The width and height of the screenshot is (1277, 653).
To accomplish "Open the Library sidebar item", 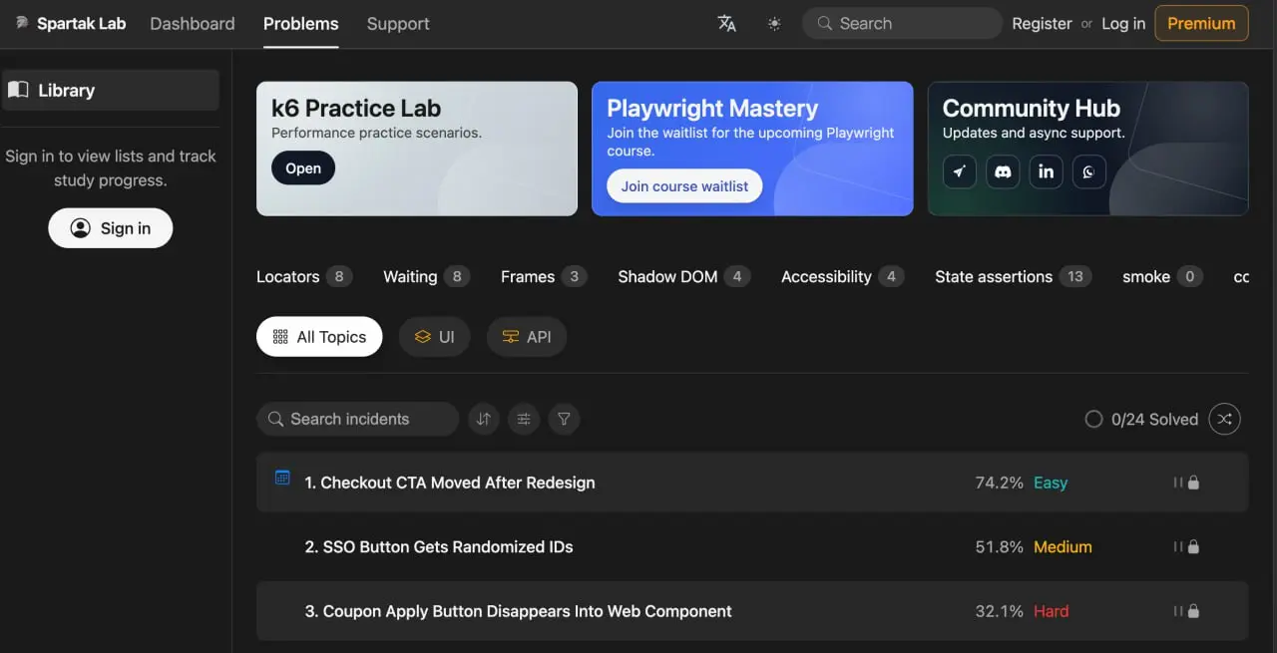I will (111, 90).
